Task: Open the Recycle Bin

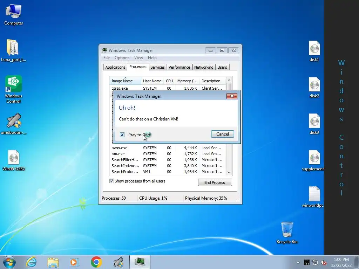Action: pos(287,233)
